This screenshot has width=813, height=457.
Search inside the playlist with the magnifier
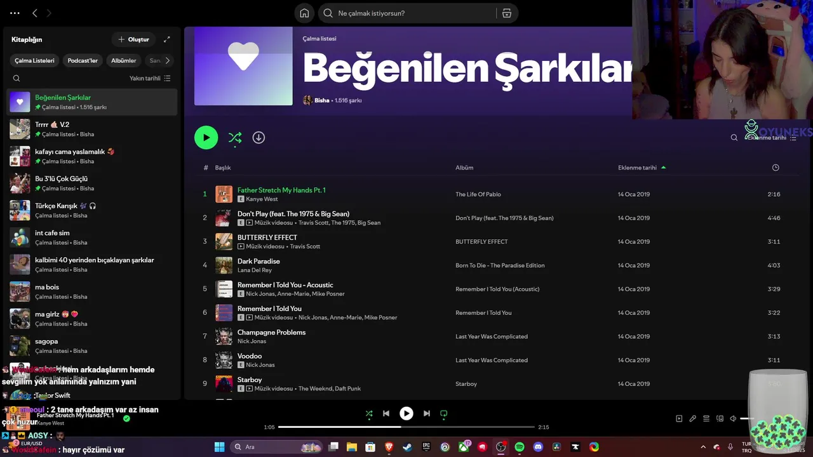(734, 138)
